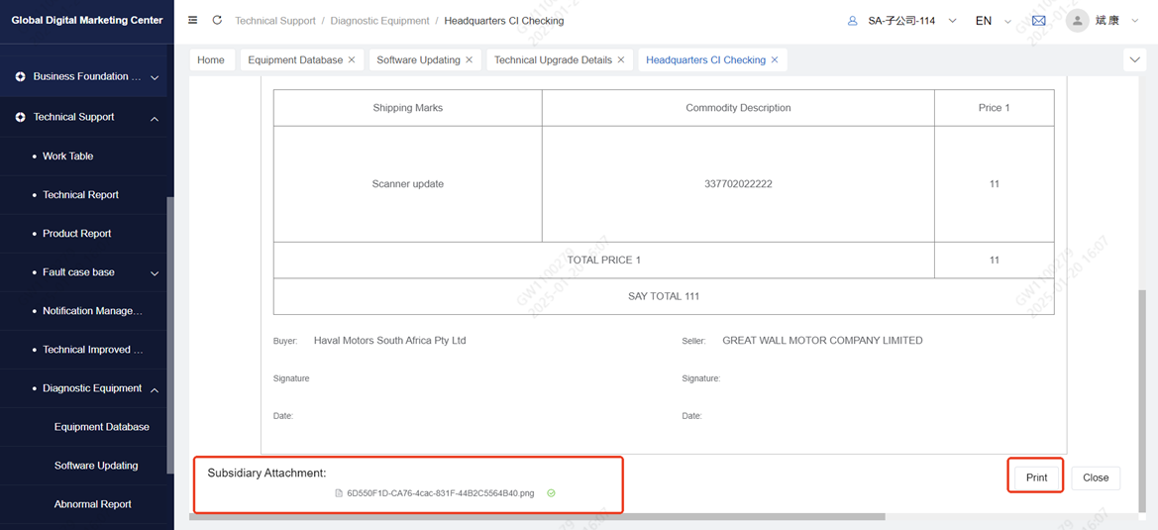The image size is (1158, 530).
Task: Click the Print button
Action: pos(1036,477)
